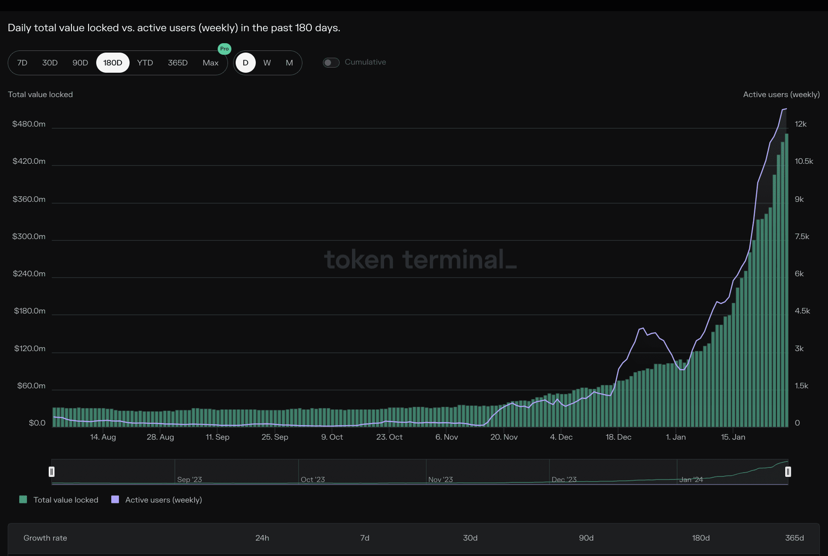
Task: Click the Total value locked legend label
Action: tap(66, 500)
